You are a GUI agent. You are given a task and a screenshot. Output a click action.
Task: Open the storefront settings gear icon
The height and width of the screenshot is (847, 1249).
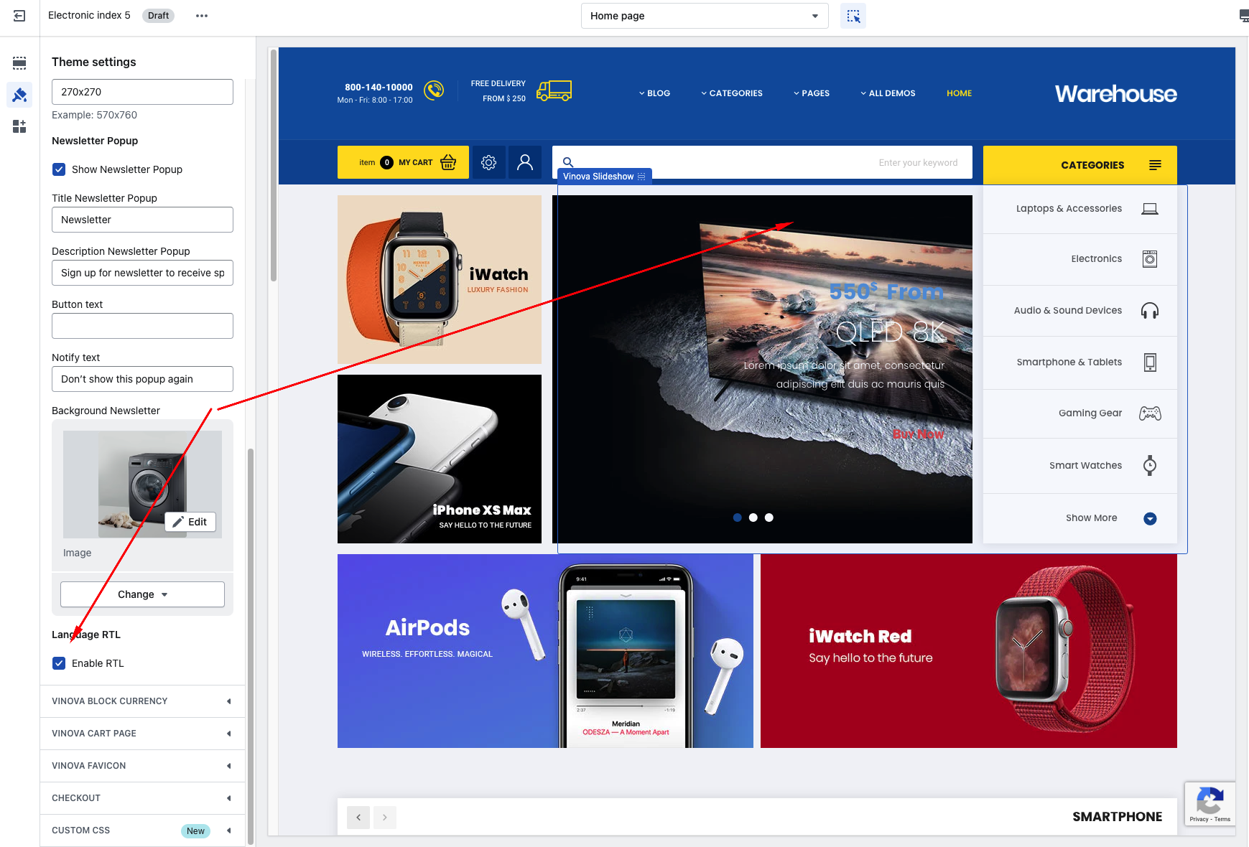pos(488,163)
